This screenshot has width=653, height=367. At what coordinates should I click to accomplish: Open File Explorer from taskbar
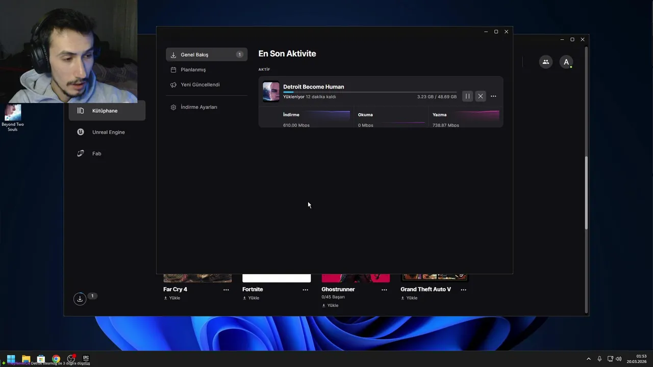pos(26,359)
